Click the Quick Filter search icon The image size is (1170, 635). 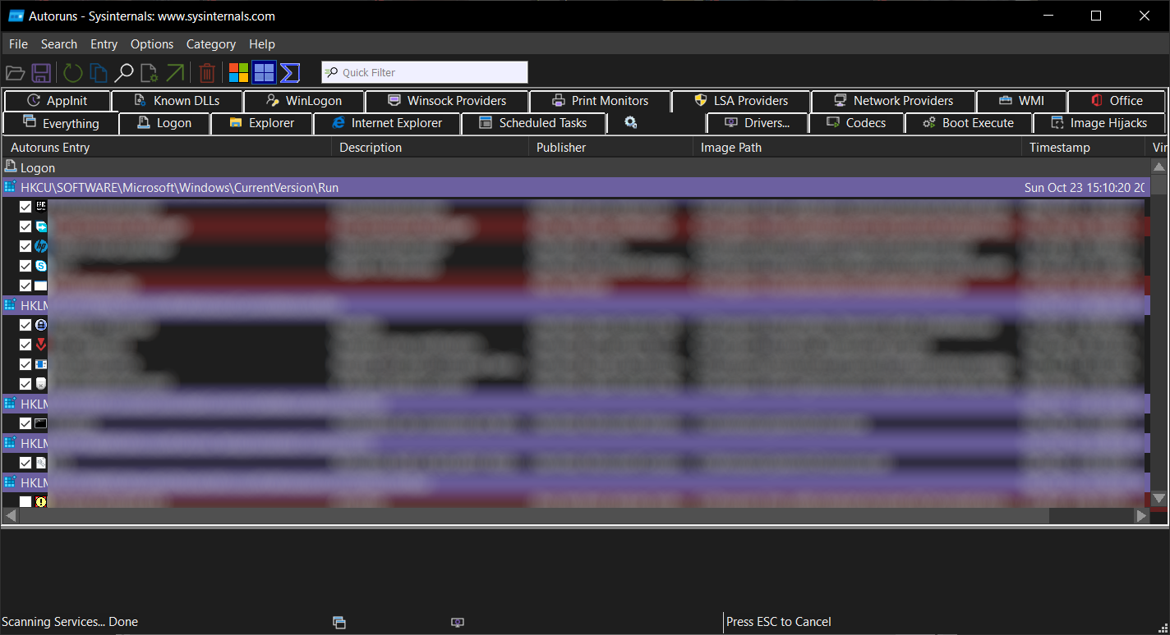[331, 72]
